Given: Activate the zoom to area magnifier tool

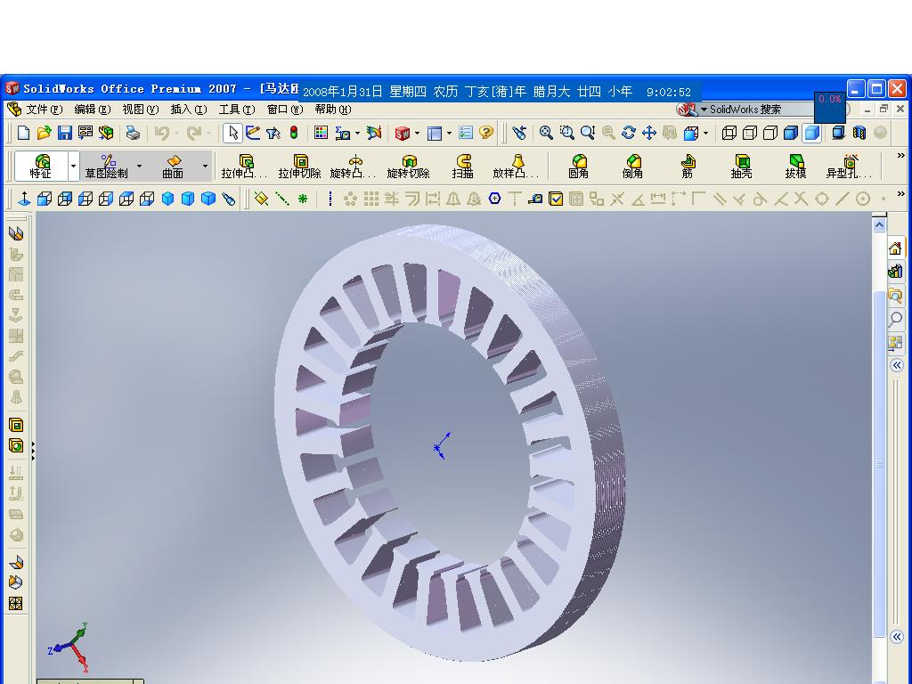Looking at the screenshot, I should coord(566,133).
